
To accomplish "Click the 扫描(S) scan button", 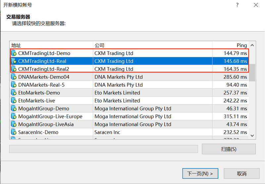I will 229,149.
